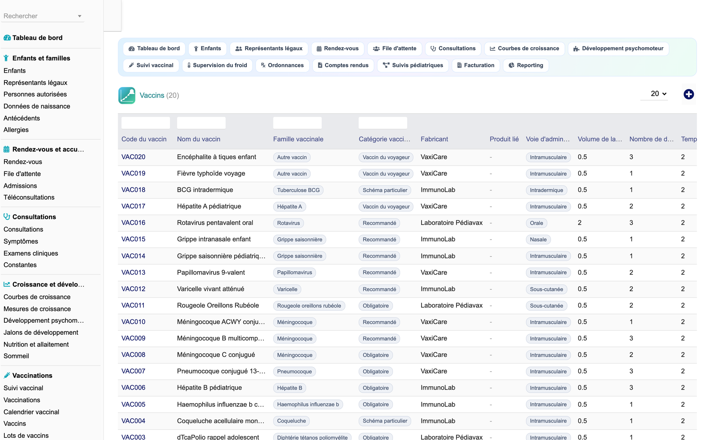Open Calendrier vaccinal in sidebar
Image resolution: width=712 pixels, height=440 pixels.
pyautogui.click(x=31, y=412)
